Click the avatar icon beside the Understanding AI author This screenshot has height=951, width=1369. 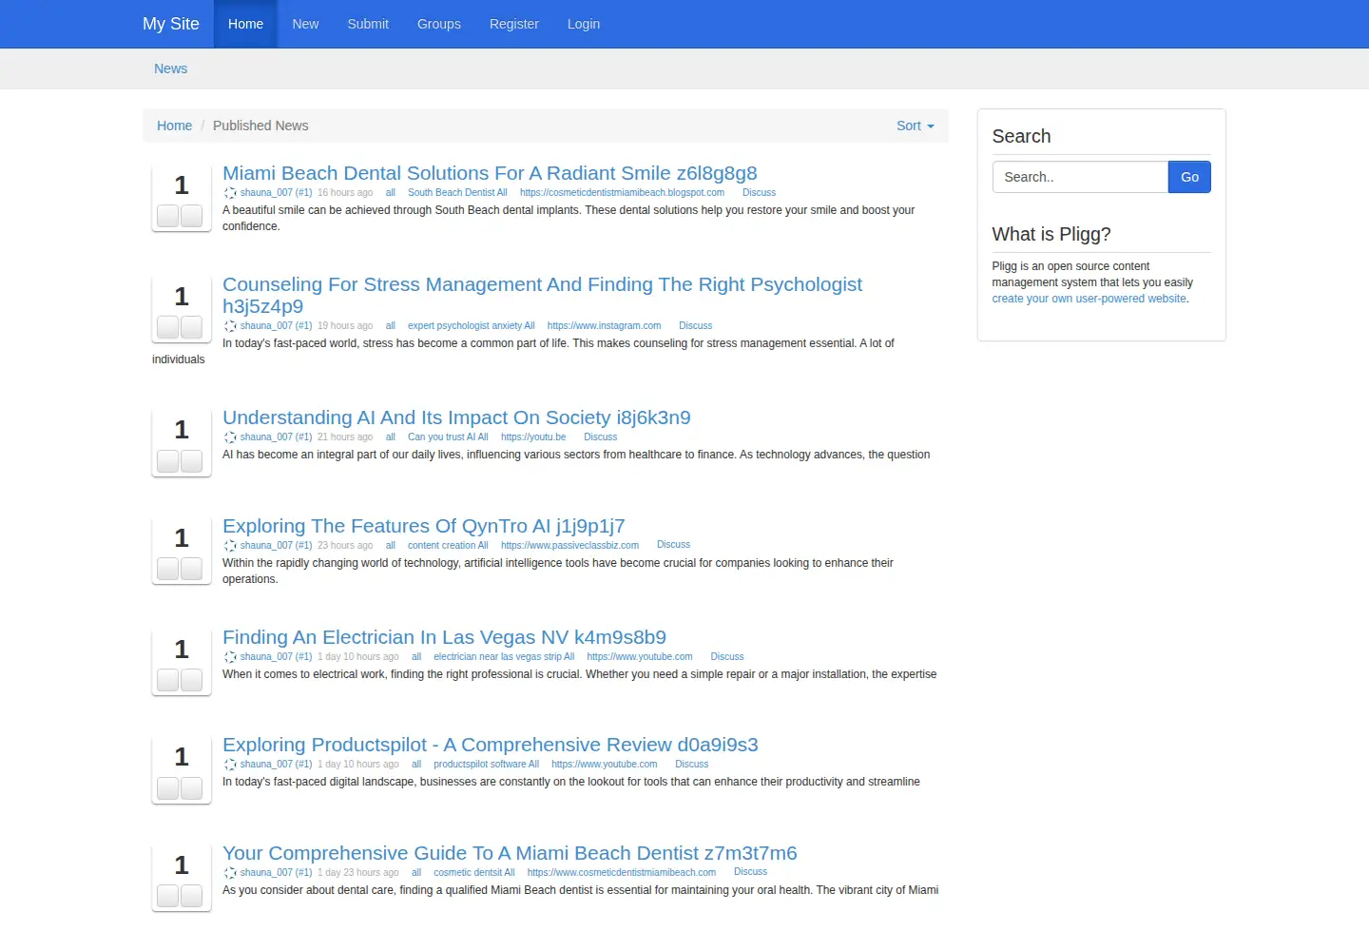(x=230, y=437)
